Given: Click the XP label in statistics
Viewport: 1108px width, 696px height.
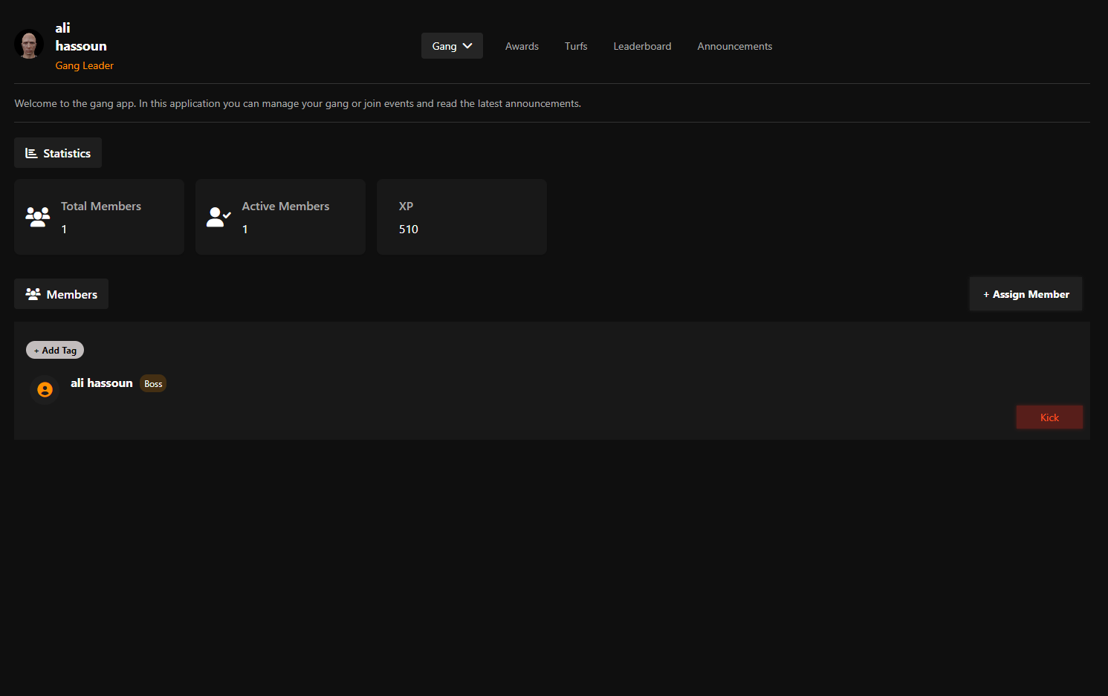Looking at the screenshot, I should pyautogui.click(x=406, y=206).
